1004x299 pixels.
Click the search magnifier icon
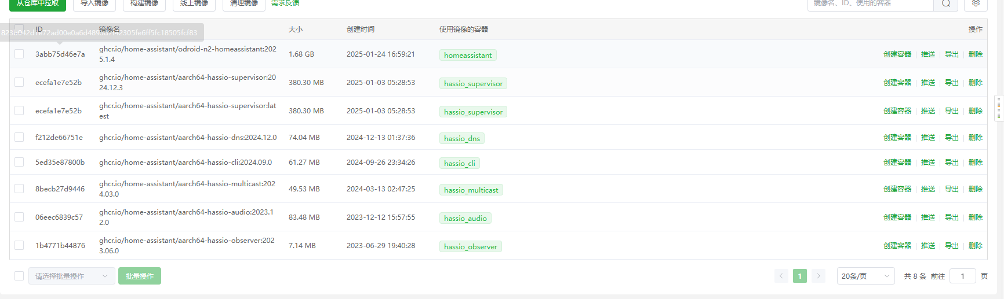click(x=946, y=3)
